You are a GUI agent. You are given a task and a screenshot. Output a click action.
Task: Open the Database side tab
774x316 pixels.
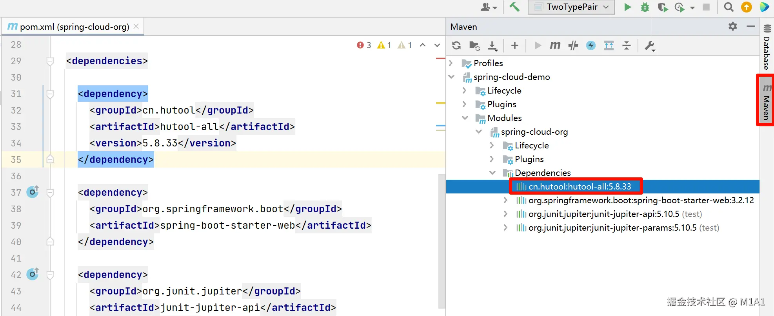click(767, 47)
